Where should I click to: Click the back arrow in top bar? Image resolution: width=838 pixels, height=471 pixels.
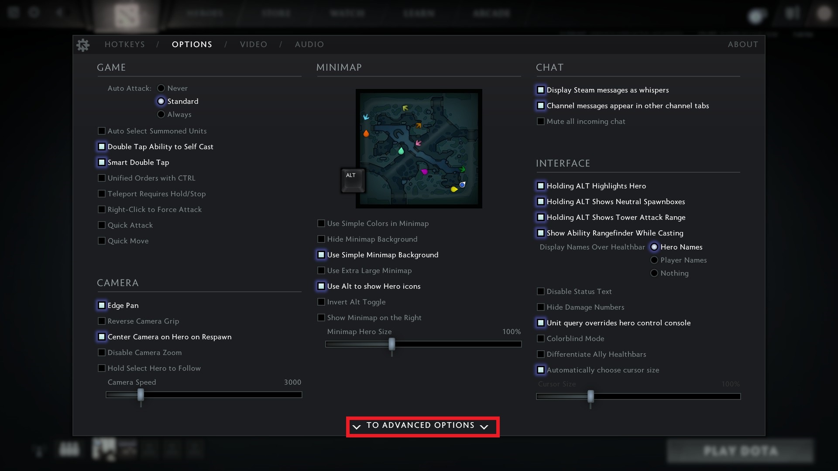click(59, 12)
